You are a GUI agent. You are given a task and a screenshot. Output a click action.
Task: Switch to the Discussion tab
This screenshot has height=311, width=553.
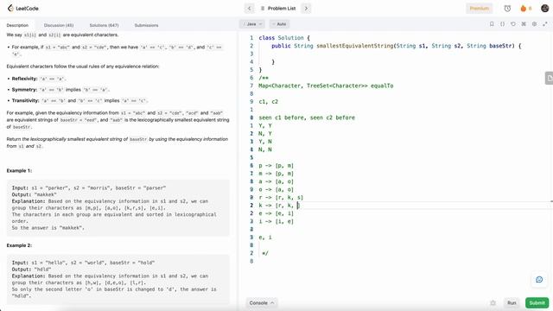pos(59,25)
